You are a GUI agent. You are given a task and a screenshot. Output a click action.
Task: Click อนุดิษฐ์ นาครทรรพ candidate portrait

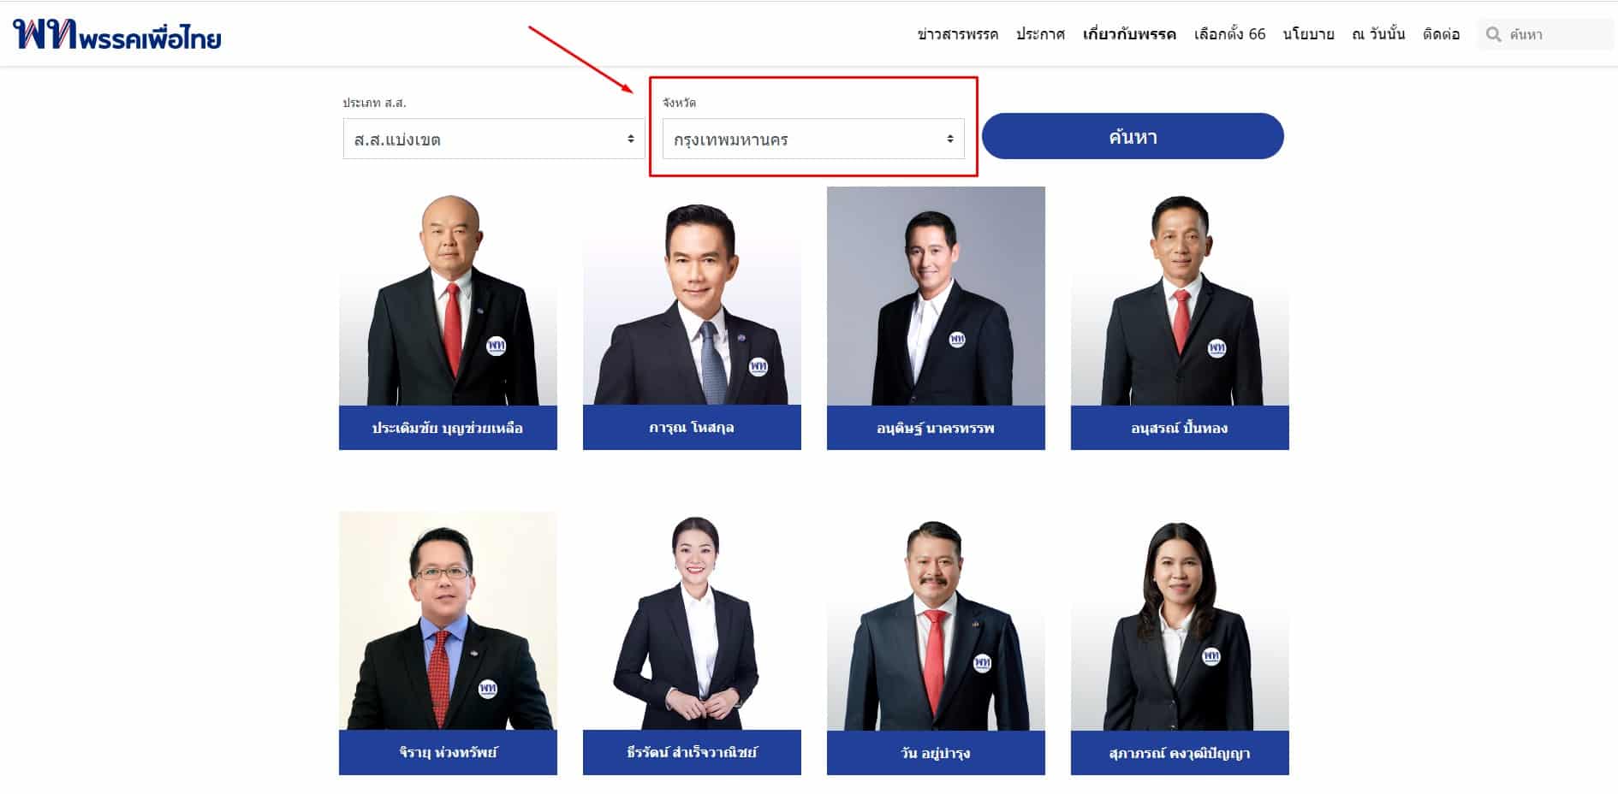coord(936,299)
